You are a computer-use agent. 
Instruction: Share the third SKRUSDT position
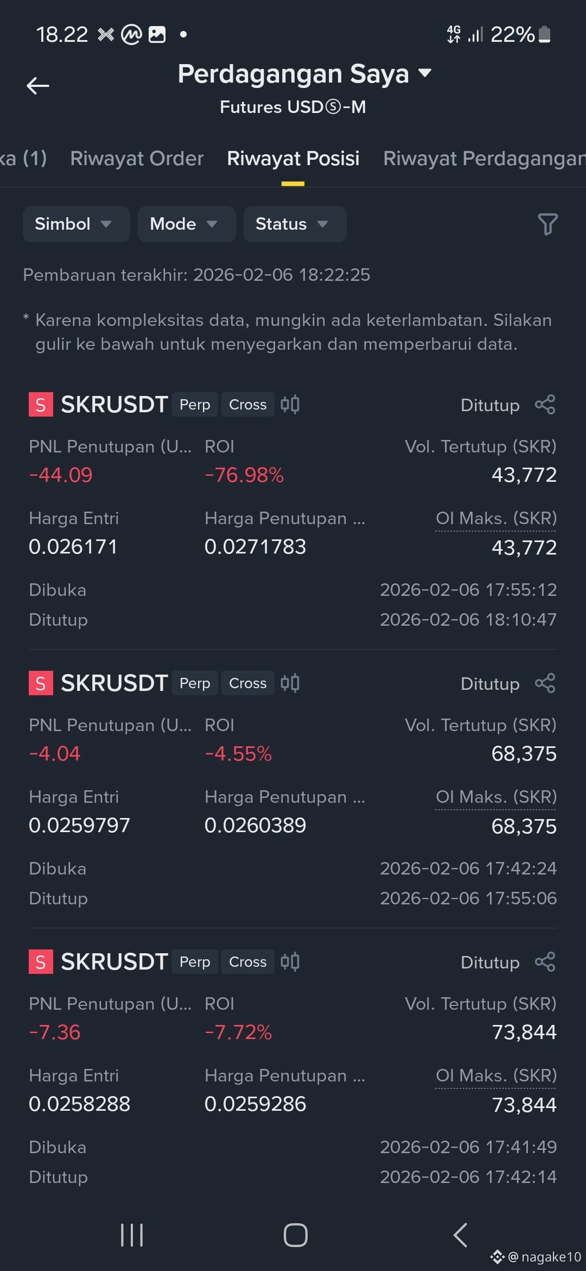click(545, 962)
